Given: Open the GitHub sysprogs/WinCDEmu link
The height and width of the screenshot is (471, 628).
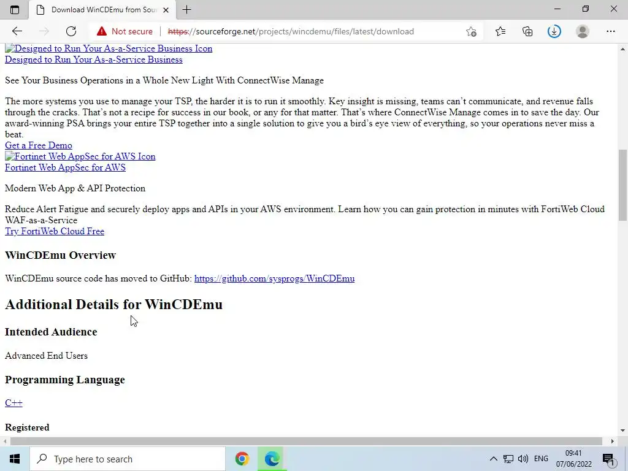Looking at the screenshot, I should tap(274, 278).
